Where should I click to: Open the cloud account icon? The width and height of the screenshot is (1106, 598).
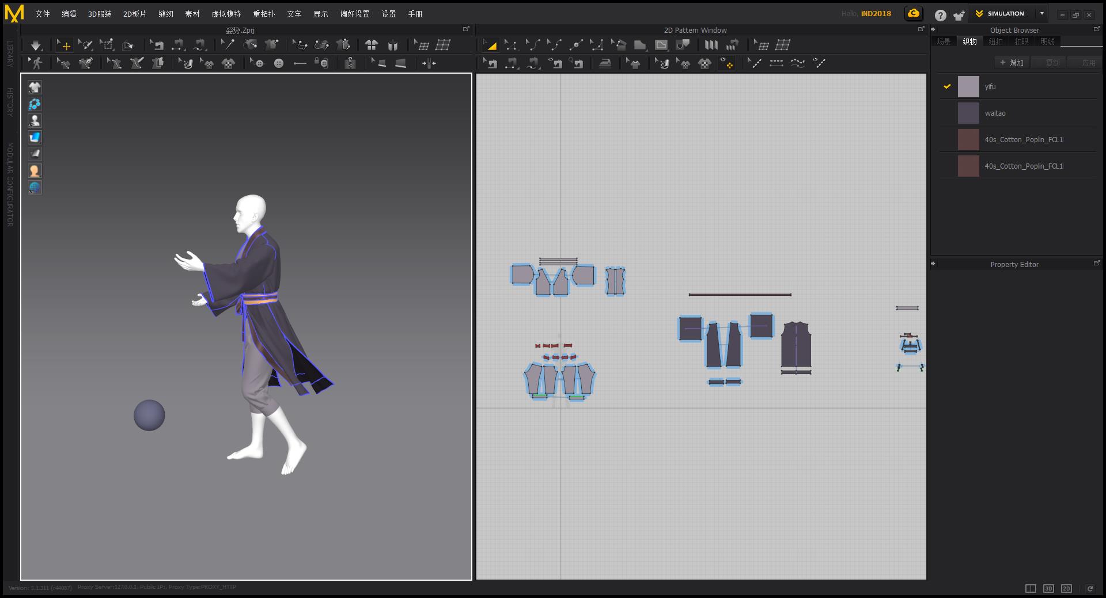tap(914, 14)
